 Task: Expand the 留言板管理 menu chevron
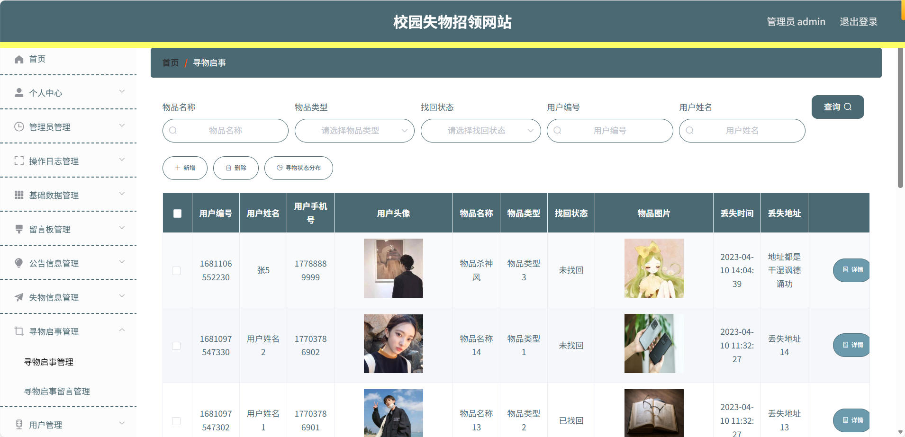(x=122, y=228)
